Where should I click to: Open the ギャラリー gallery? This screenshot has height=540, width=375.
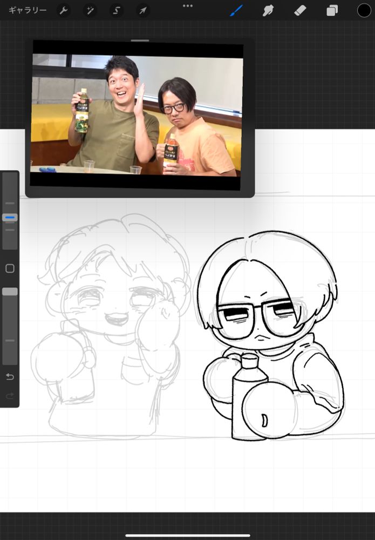coord(28,10)
